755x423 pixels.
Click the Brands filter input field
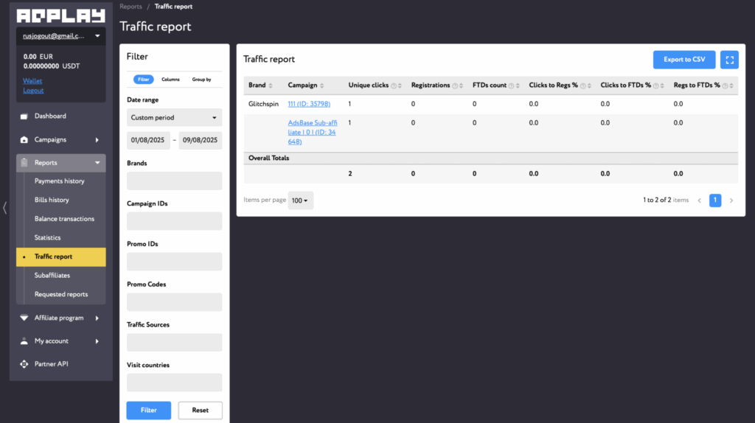tap(174, 181)
